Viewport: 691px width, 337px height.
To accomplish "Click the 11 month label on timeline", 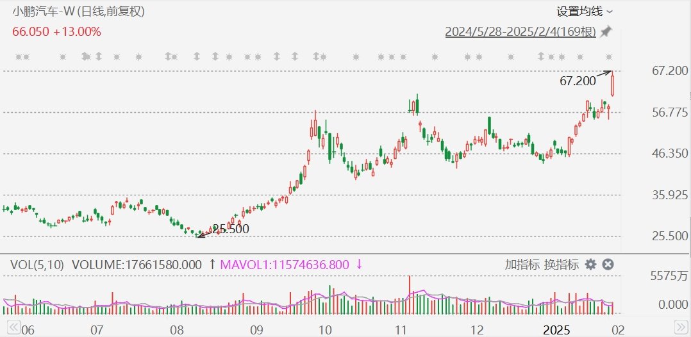I will click(x=401, y=329).
